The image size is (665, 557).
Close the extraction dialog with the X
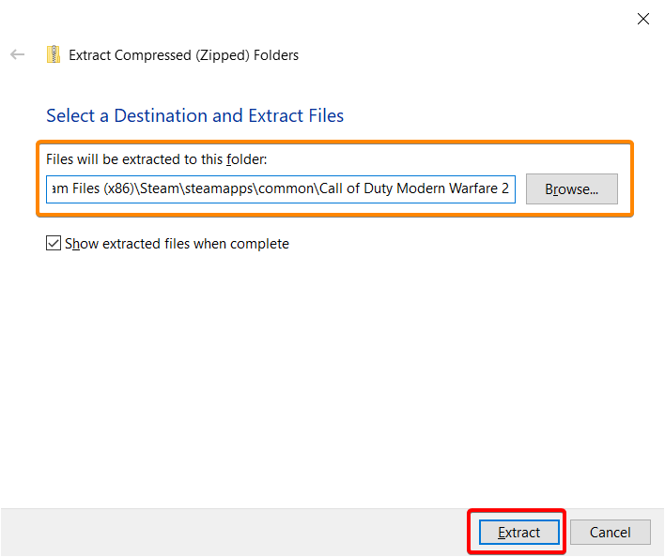pos(643,19)
